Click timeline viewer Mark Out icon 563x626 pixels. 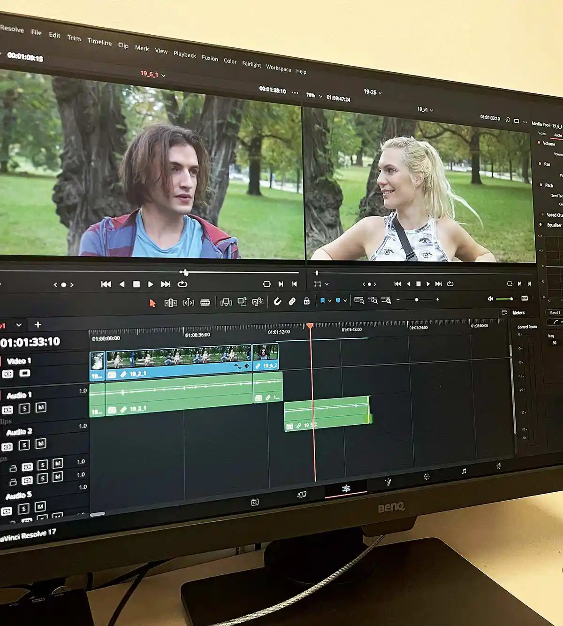pos(529,283)
